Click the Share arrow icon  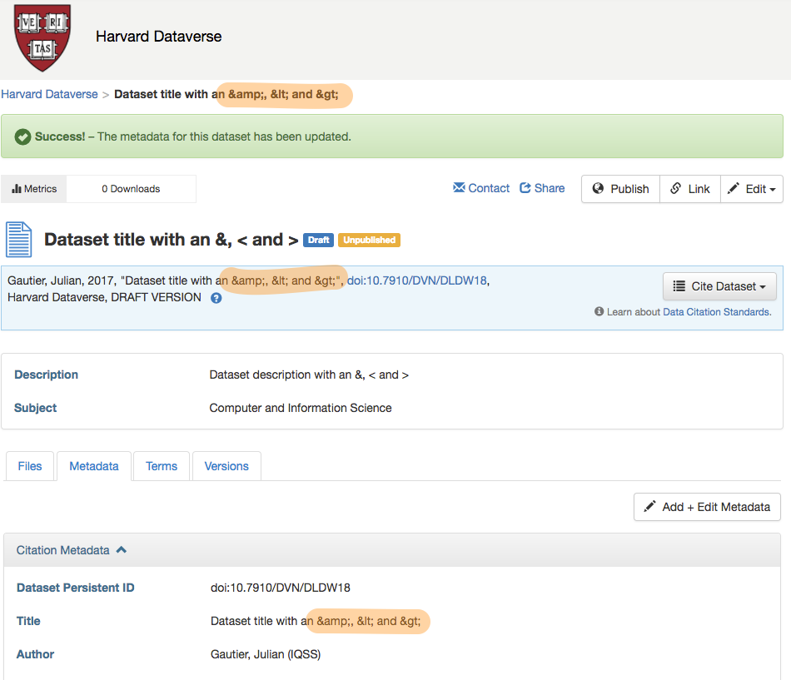pos(525,187)
